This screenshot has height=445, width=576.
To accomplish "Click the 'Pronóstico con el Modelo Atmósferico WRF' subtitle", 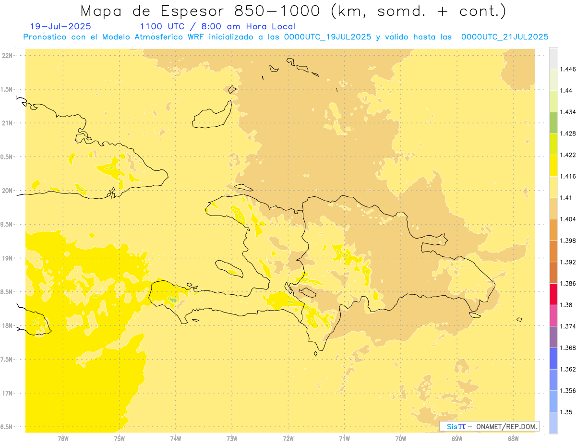I will [x=114, y=36].
